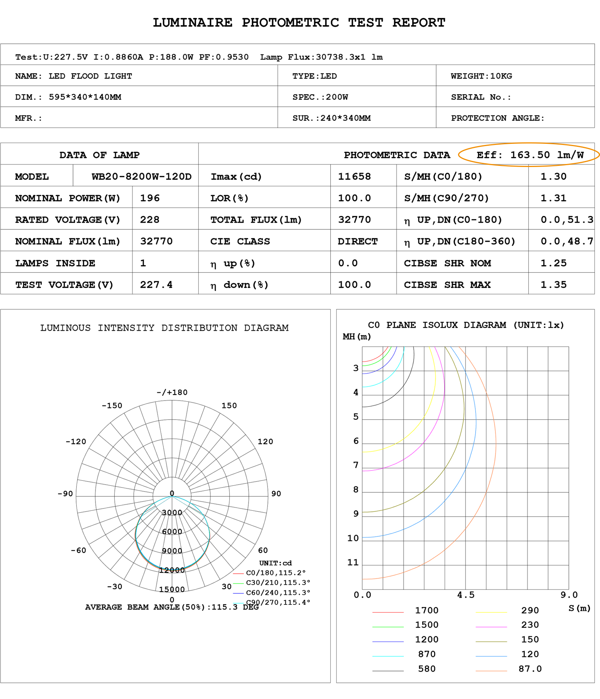The image size is (600, 699).
Task: Click the CIBSE SHR MAX value '1.35'
Action: [553, 285]
